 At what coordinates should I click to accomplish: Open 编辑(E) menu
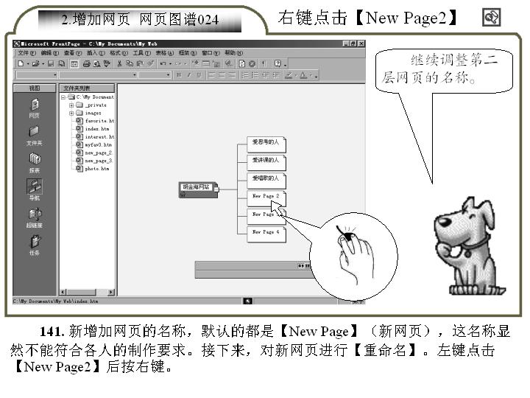50,53
